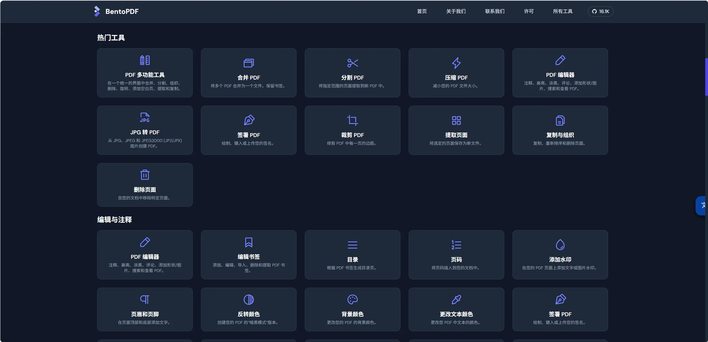Click the lightning bolt 压缩 PDF icon
The height and width of the screenshot is (342, 708).
[456, 63]
